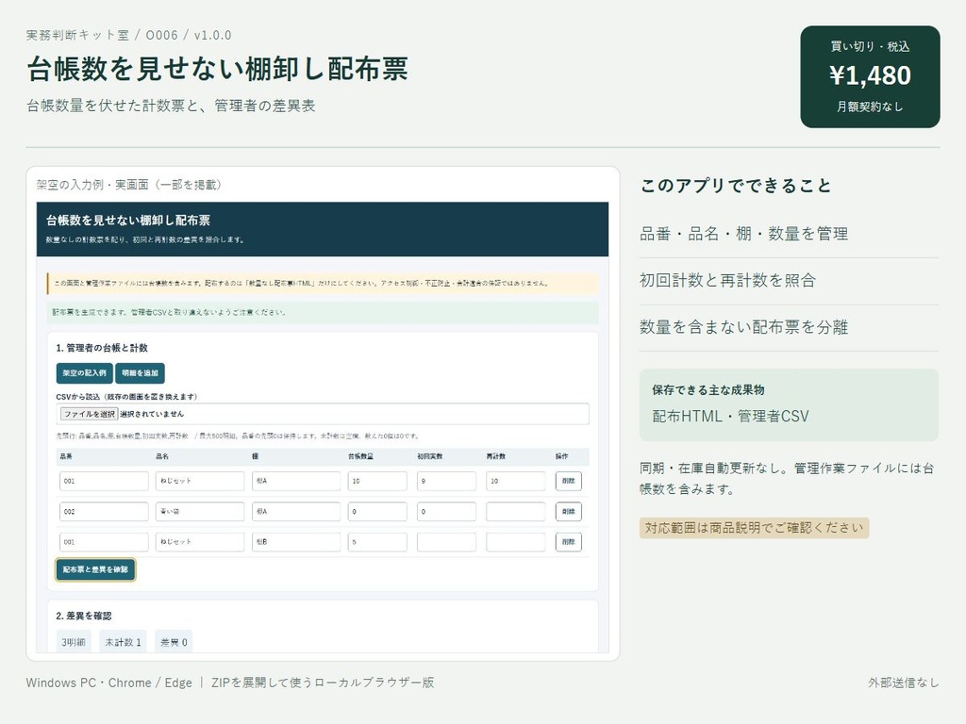Click the 操作 column header
Viewport: 966px width, 724px height.
(x=561, y=457)
